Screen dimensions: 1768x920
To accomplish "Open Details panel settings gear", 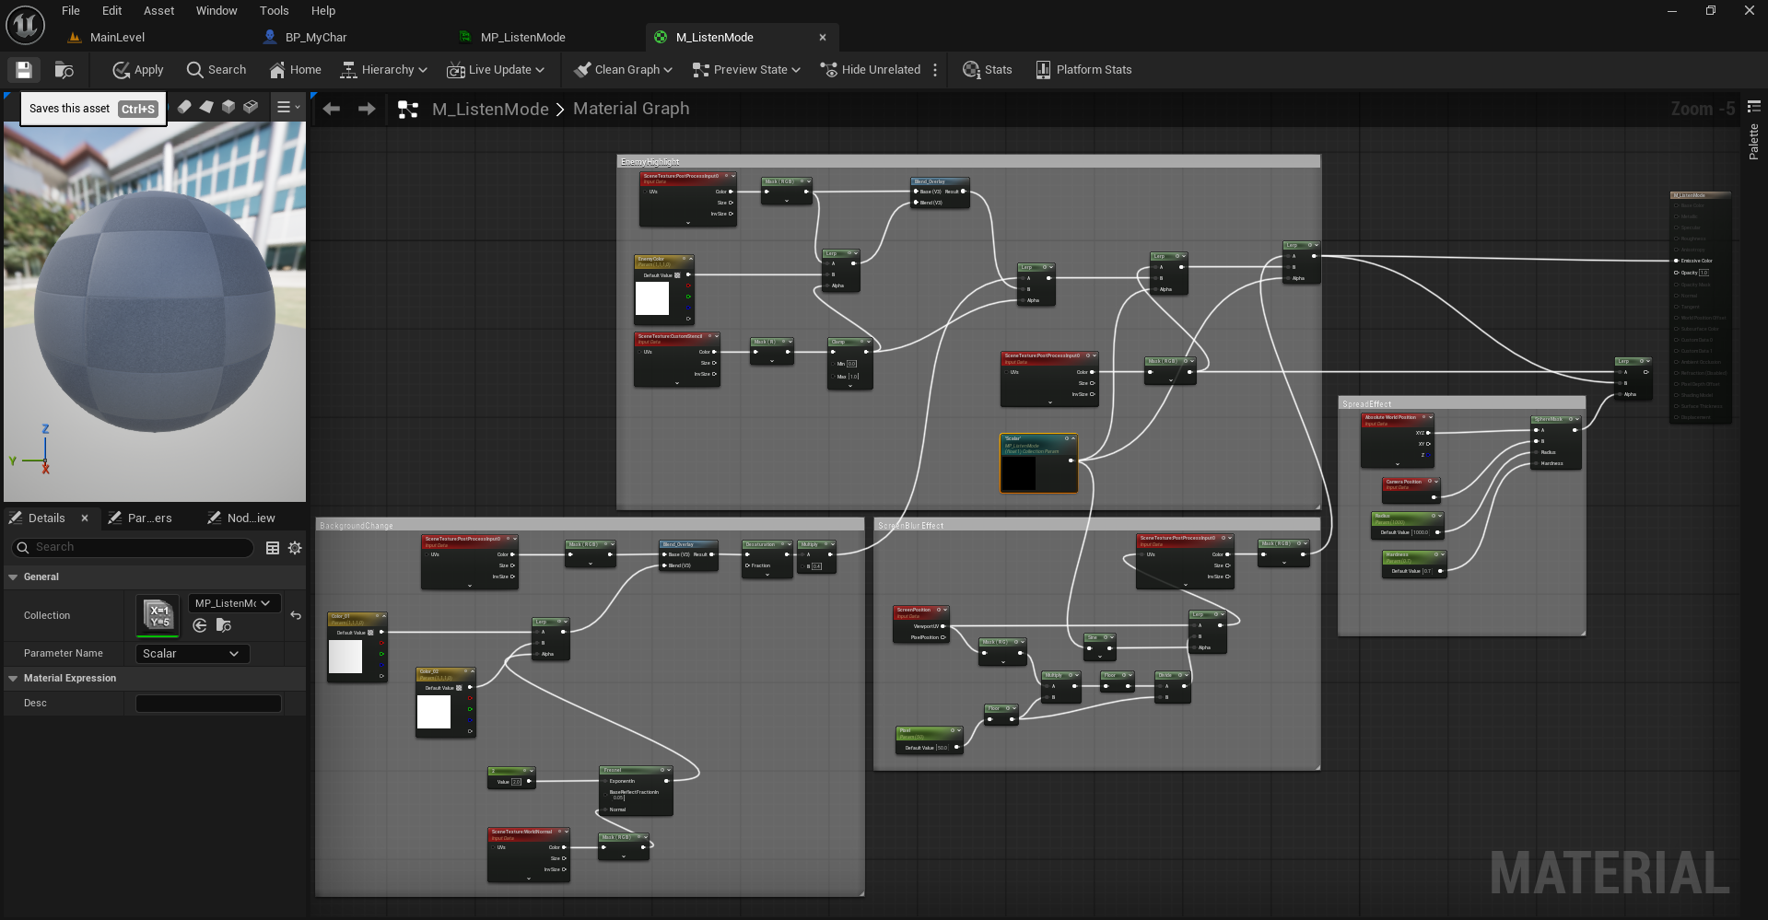I will point(295,548).
